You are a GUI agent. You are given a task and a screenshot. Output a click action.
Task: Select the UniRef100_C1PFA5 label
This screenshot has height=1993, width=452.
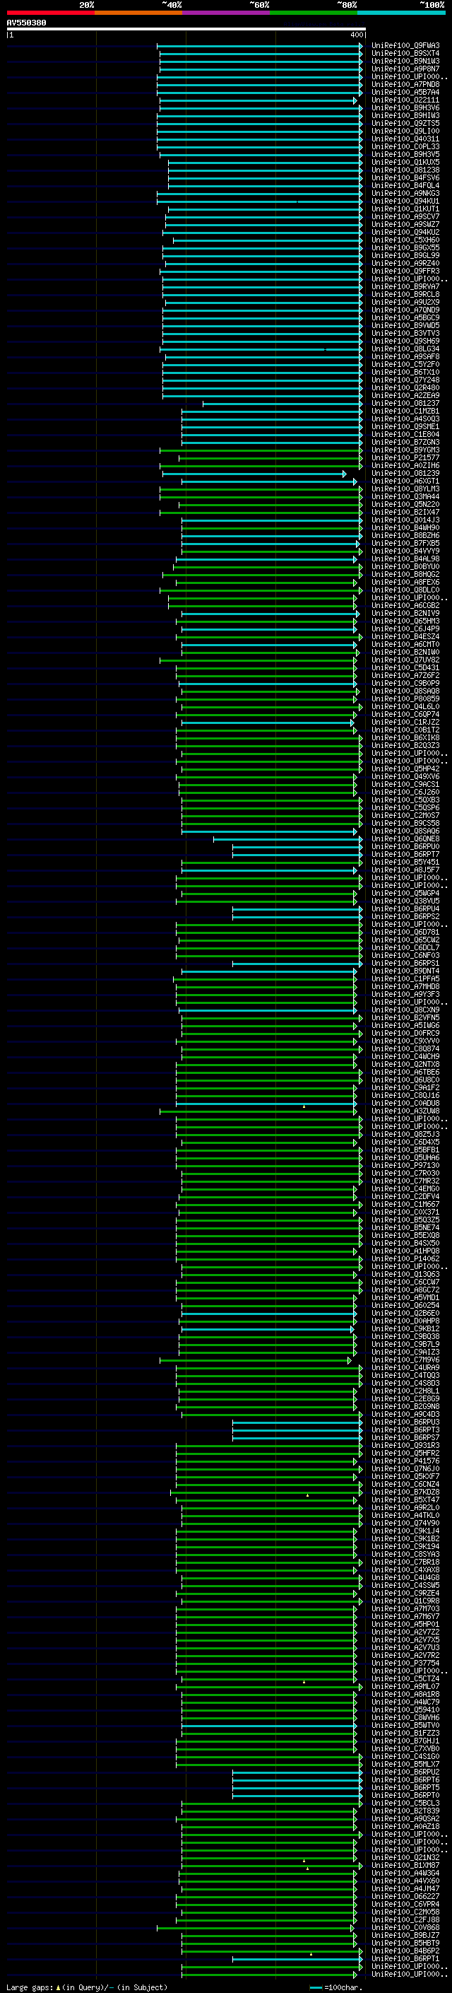pos(405,978)
